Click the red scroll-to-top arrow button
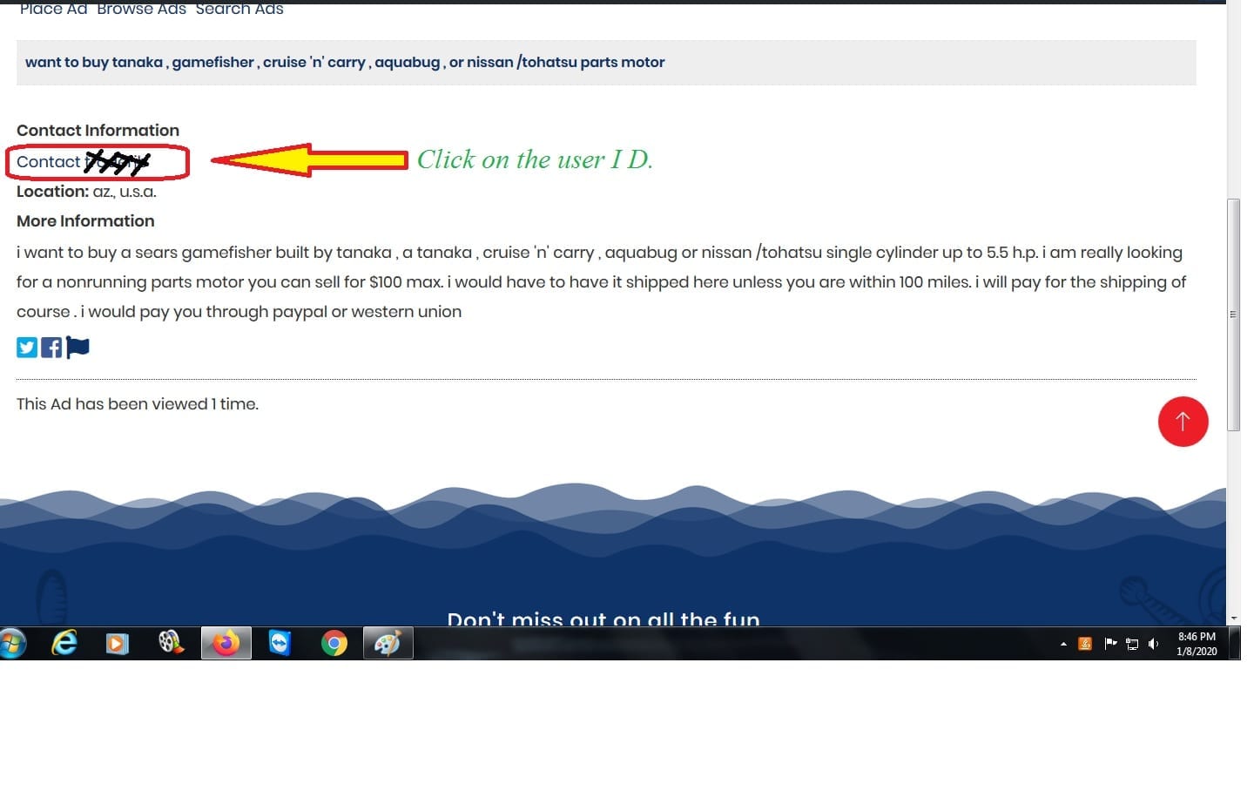Viewport: 1254px width, 798px height. 1183,422
